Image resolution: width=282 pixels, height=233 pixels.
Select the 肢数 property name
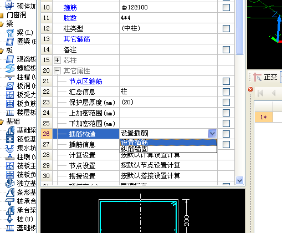[70, 18]
